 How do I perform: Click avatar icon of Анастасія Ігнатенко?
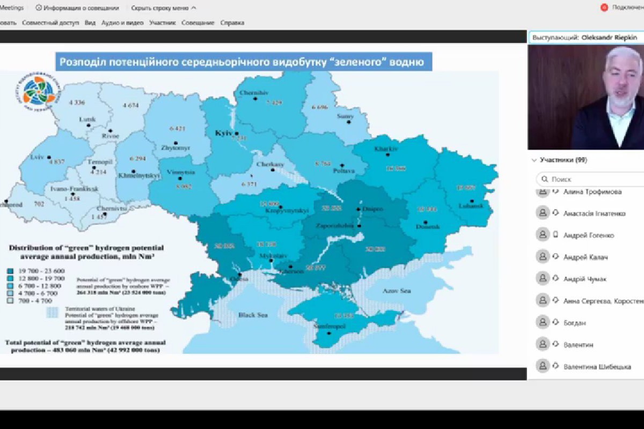coord(543,213)
